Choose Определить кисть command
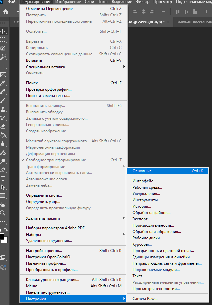This screenshot has width=212, height=305. pos(74,195)
